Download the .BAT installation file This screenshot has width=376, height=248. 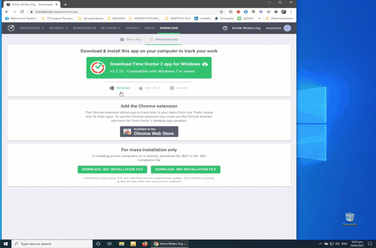(x=112, y=169)
